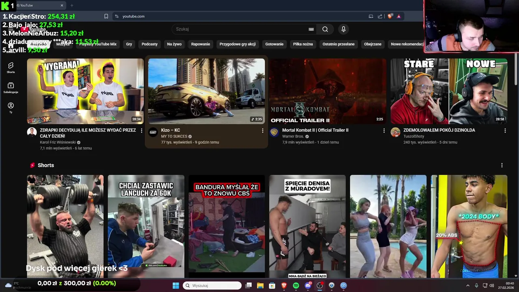This screenshot has height=292, width=519.
Task: Open the options menu for the Mortal Kombat II trailer
Action: [384, 131]
